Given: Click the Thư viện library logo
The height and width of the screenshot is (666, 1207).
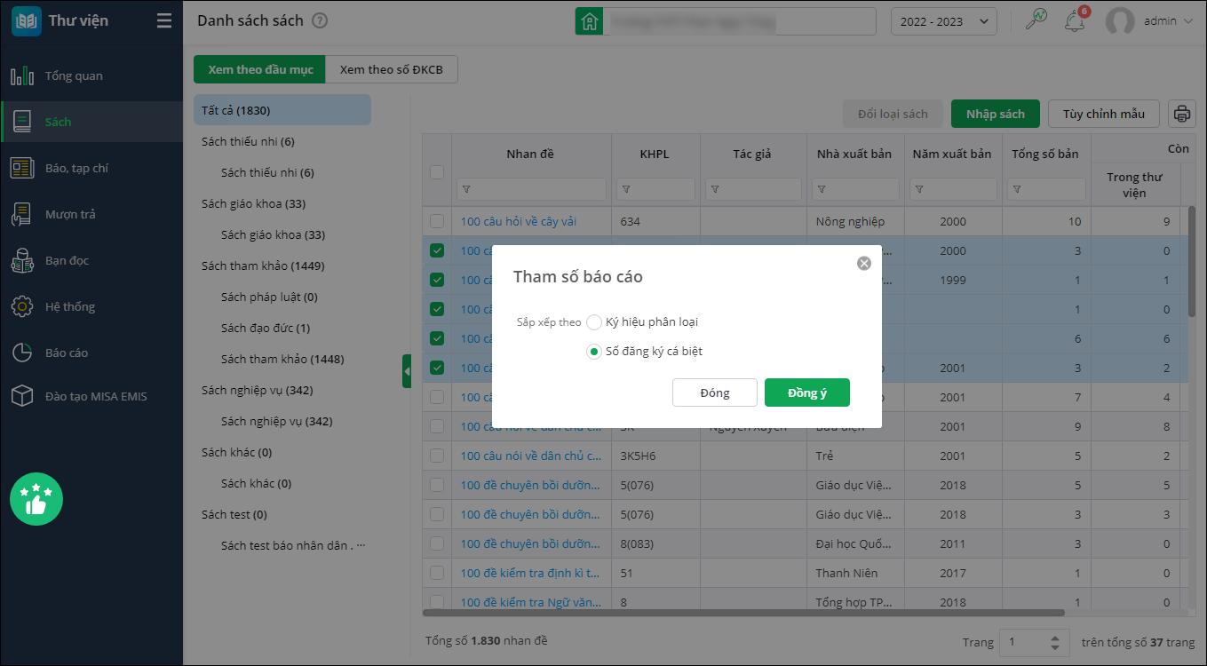Looking at the screenshot, I should coord(28,20).
